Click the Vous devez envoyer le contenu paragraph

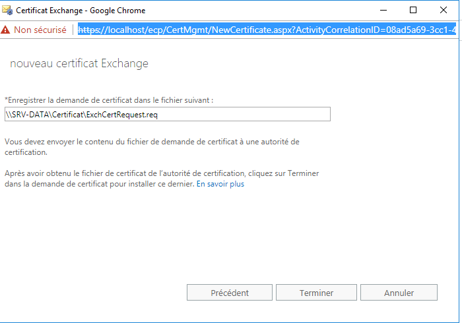(x=152, y=147)
